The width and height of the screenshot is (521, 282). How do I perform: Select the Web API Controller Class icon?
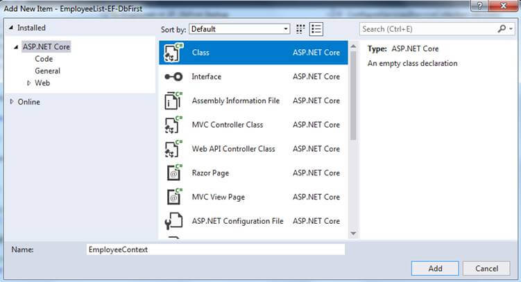173,149
